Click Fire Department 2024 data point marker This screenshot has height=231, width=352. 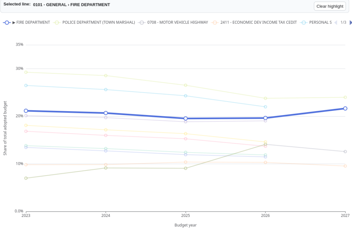(106, 113)
